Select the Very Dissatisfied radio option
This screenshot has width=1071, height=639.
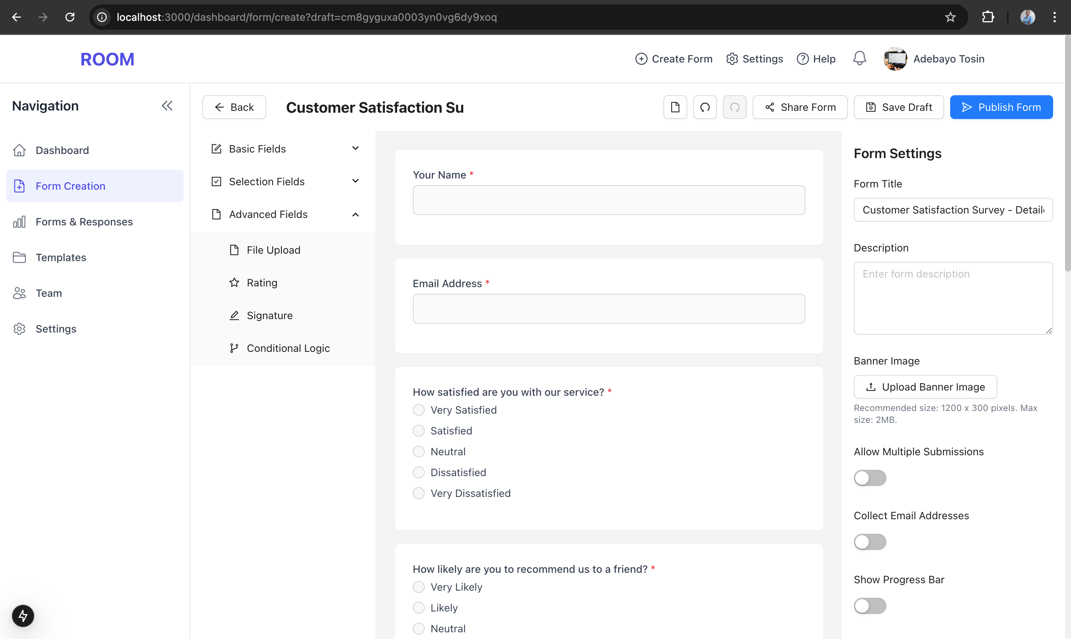click(x=418, y=493)
